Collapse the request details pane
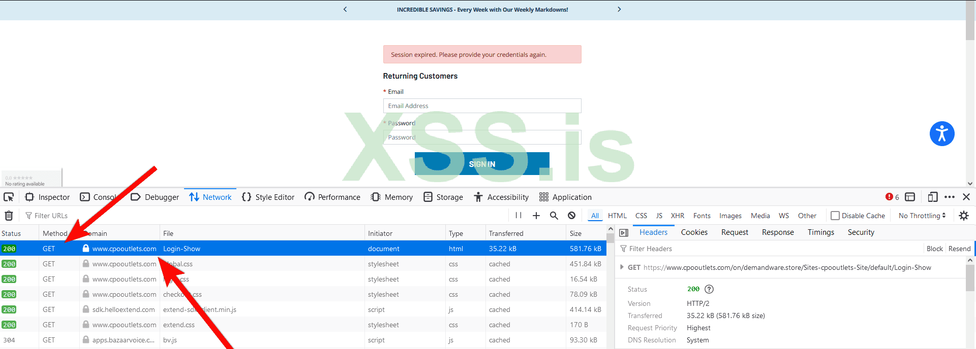976x349 pixels. click(x=624, y=233)
